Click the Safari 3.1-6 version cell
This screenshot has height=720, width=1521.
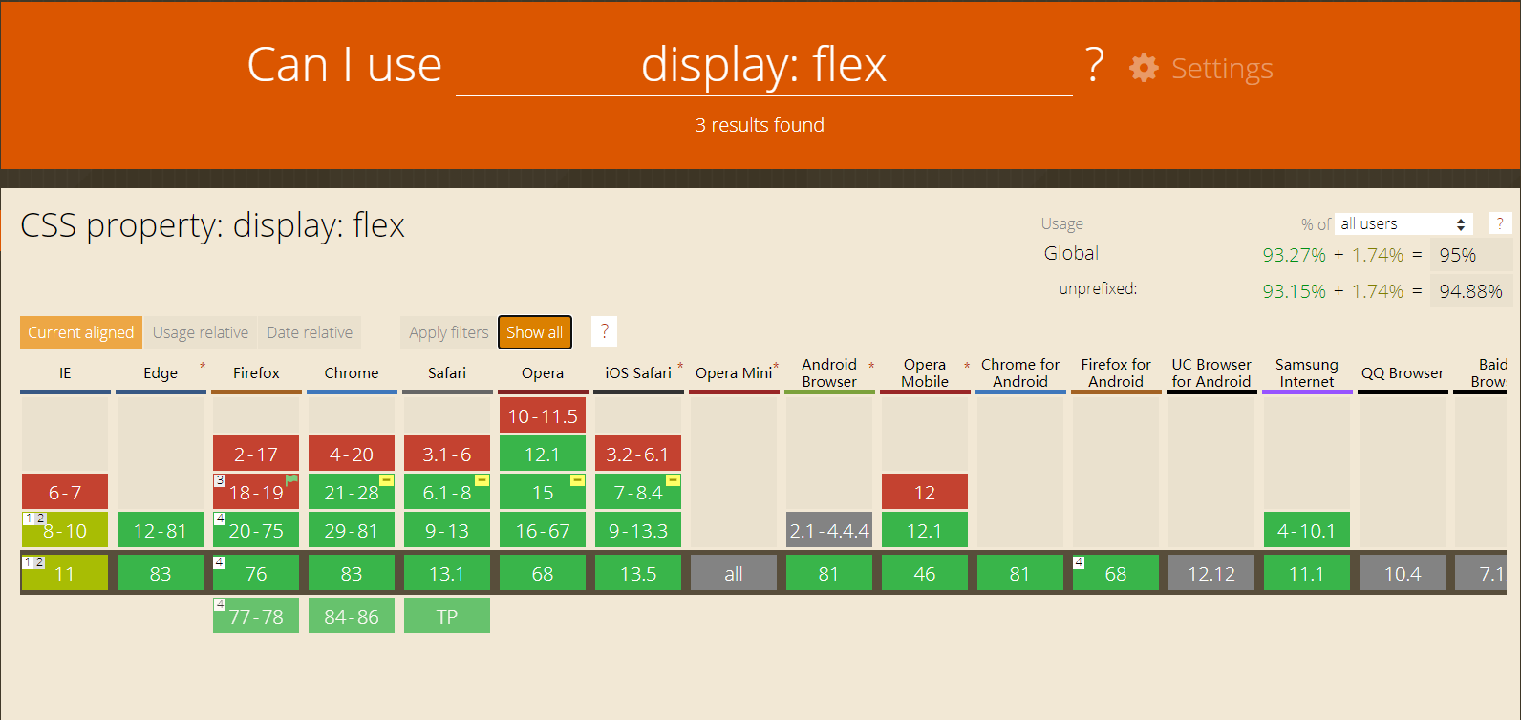[x=447, y=454]
